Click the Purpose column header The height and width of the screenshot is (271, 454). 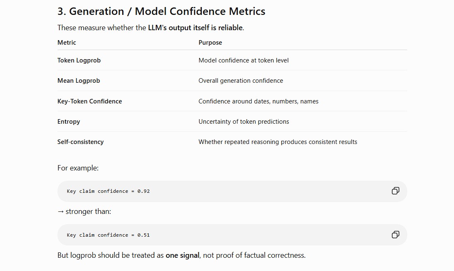tap(210, 43)
